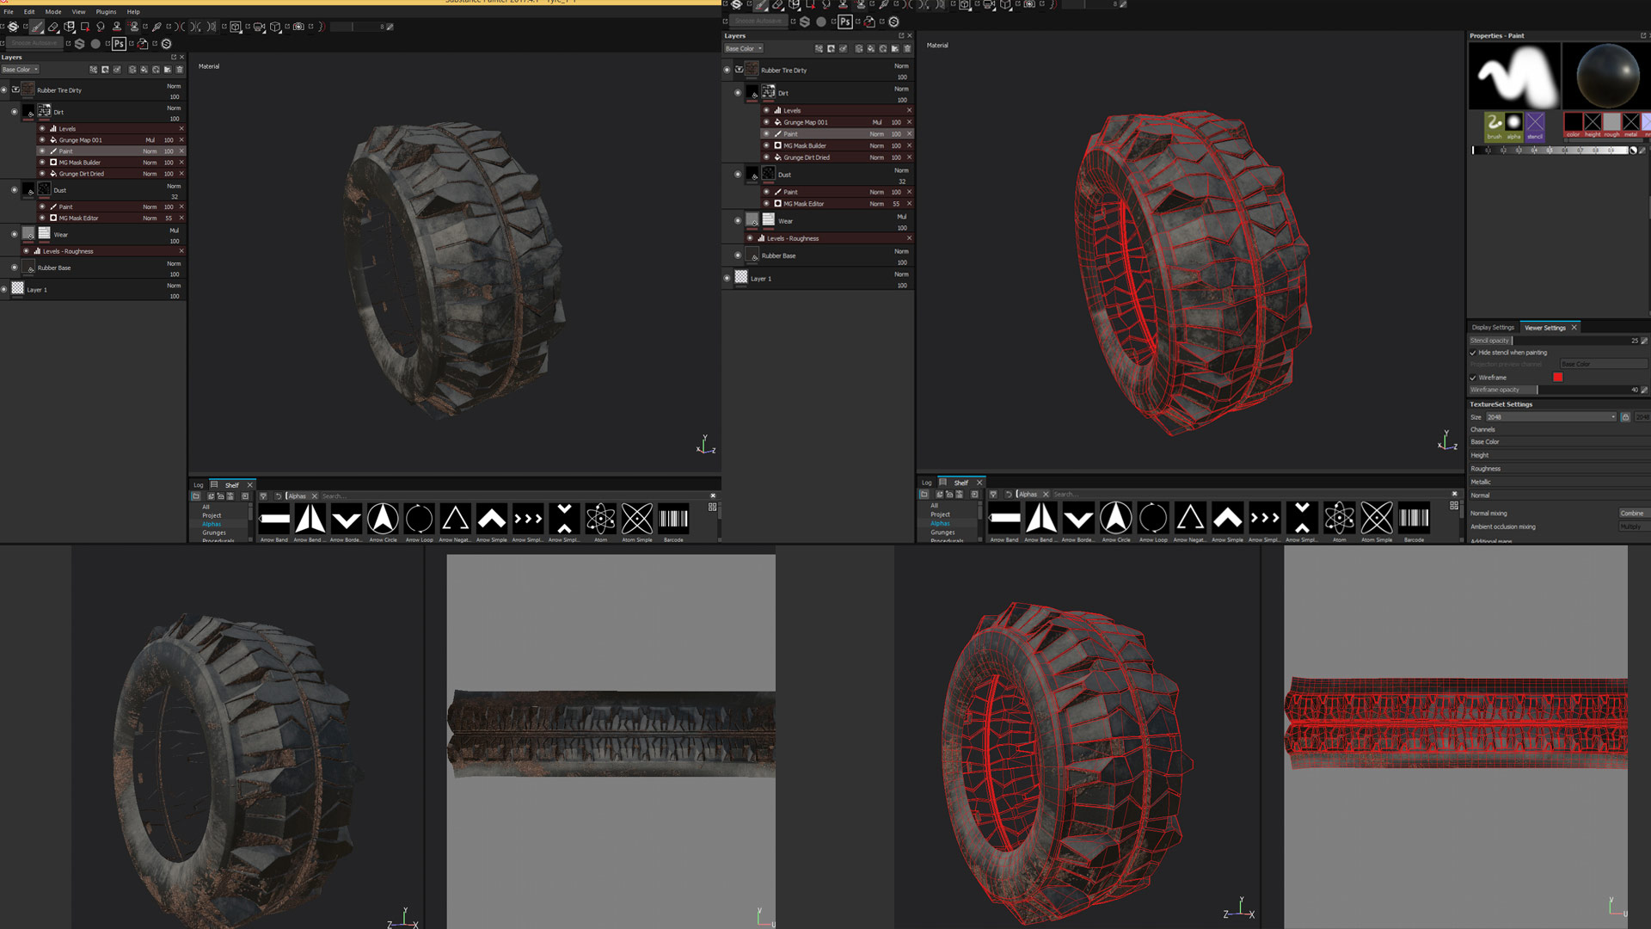Screen dimensions: 1651x929
Task: Hide the Rubber Tire Dirty folder in left panel
Action: tap(4, 89)
